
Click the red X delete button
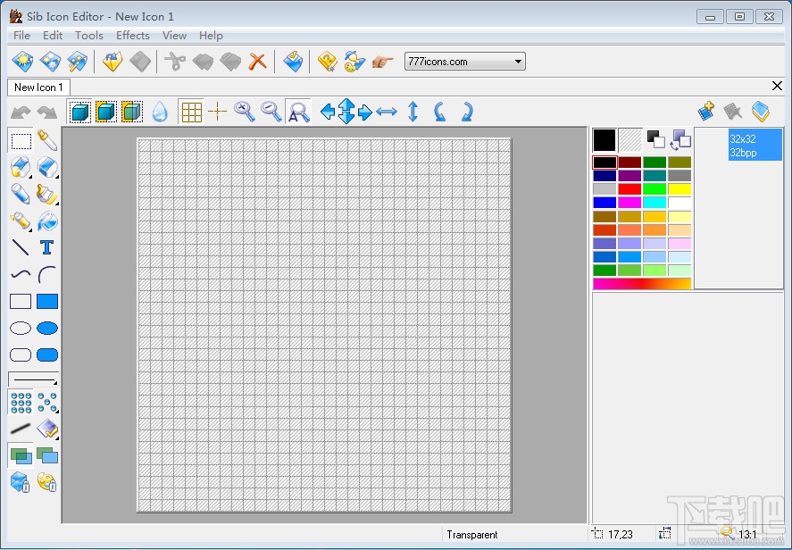258,62
